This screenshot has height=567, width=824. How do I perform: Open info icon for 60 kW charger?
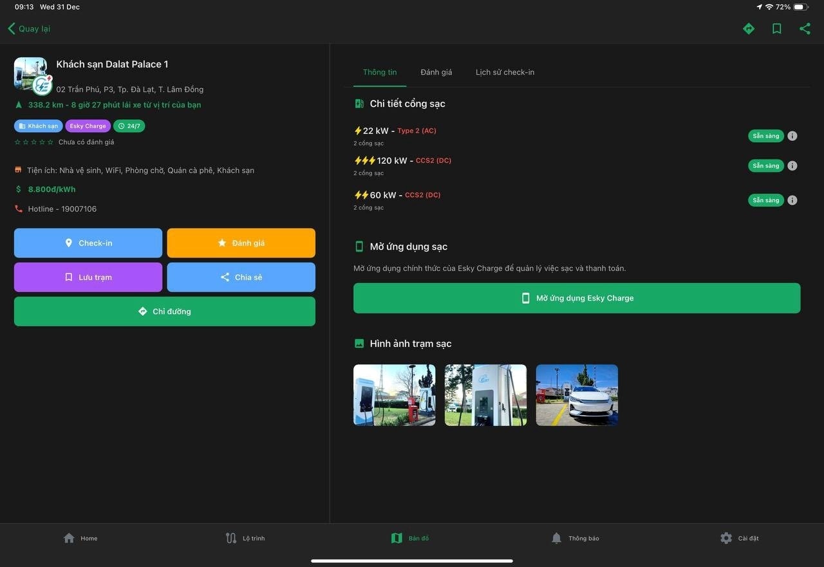point(792,200)
